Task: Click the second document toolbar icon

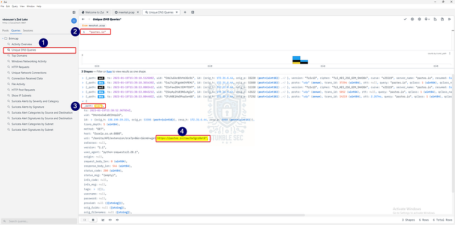Action: (442, 19)
